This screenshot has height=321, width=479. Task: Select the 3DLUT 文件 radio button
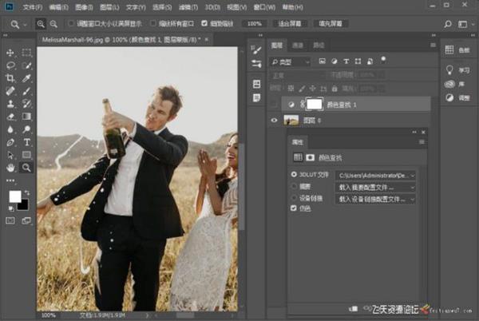[x=295, y=174]
